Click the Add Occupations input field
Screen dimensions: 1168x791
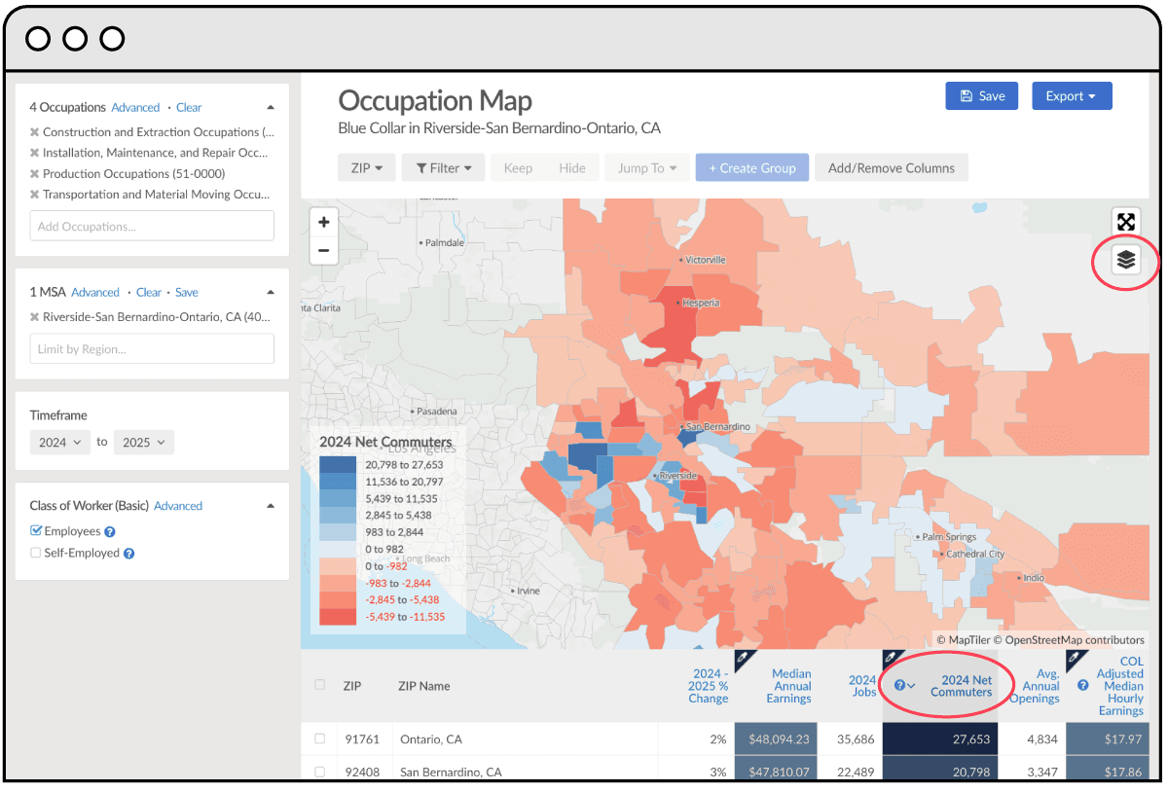[152, 227]
